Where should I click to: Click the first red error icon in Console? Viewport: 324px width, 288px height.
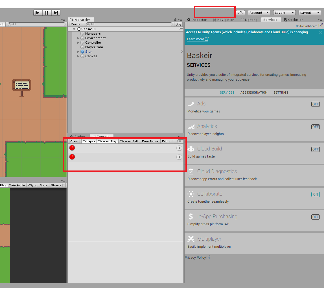click(x=72, y=148)
